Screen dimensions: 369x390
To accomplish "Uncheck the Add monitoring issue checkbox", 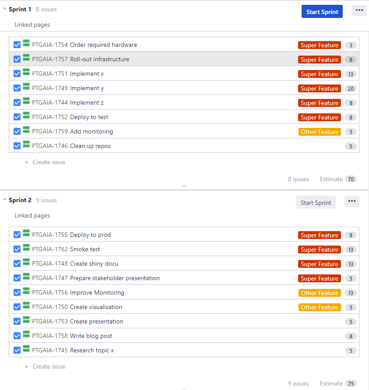I will [x=17, y=131].
